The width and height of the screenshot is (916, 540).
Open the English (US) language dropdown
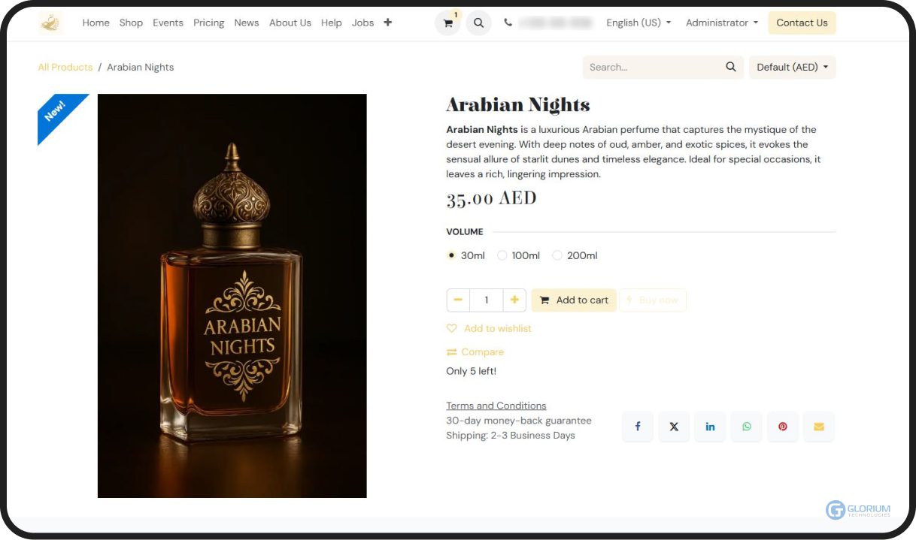coord(638,23)
